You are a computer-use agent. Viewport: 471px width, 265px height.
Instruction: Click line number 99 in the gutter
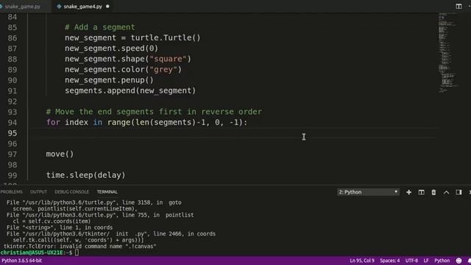pyautogui.click(x=13, y=175)
